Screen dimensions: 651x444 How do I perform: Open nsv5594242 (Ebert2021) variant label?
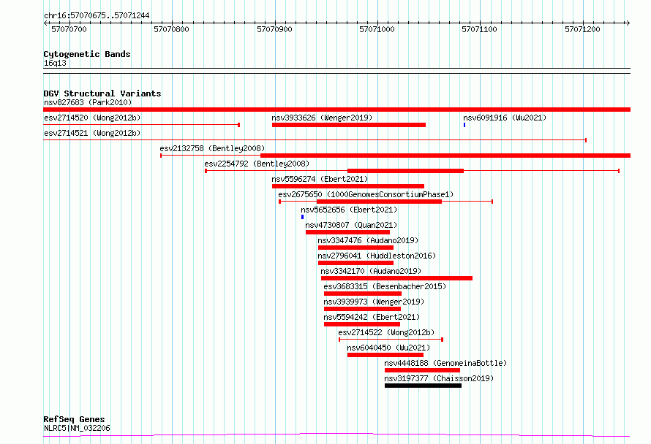[372, 317]
